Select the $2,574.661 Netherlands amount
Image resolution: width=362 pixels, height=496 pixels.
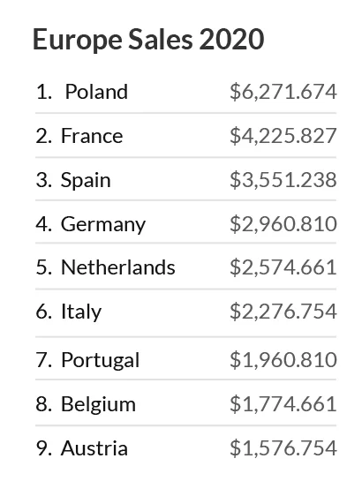[283, 267]
